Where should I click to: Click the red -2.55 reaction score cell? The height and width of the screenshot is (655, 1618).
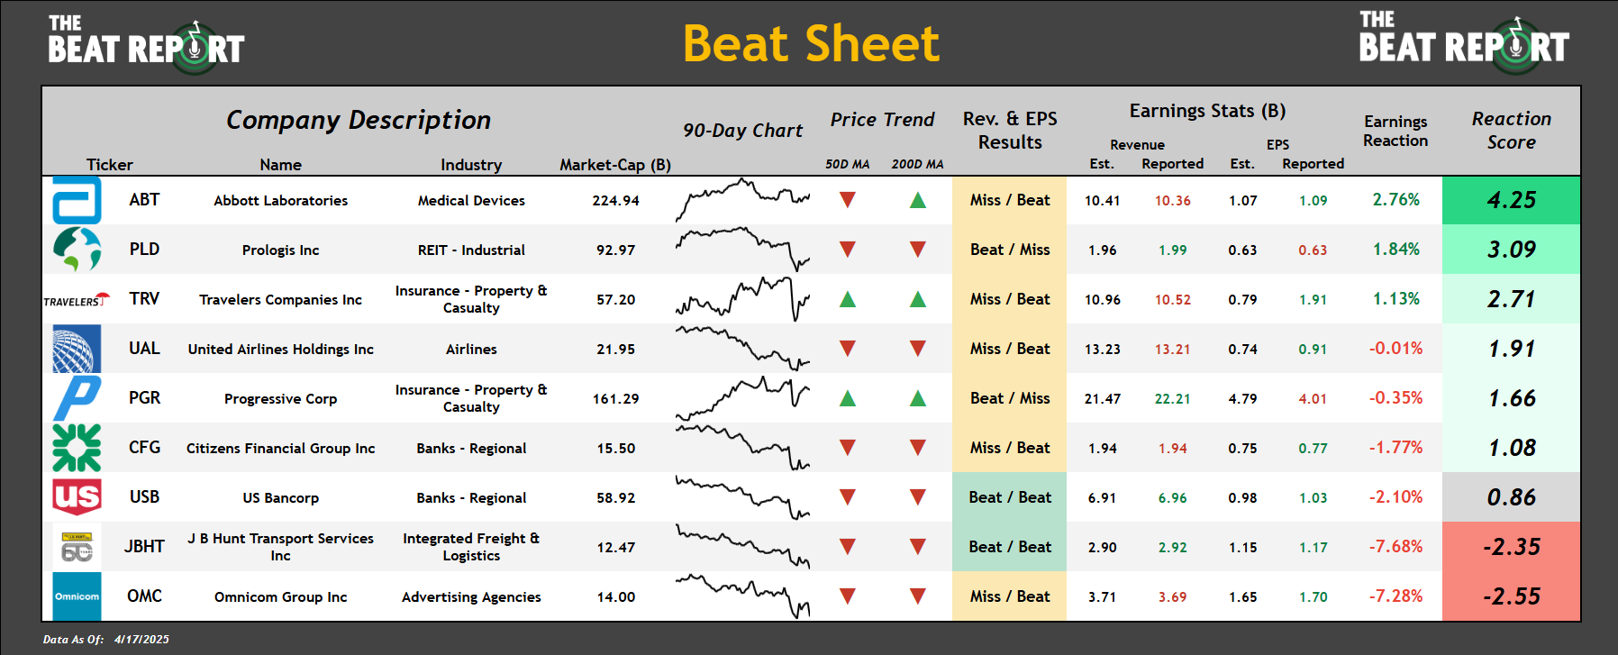click(1511, 596)
